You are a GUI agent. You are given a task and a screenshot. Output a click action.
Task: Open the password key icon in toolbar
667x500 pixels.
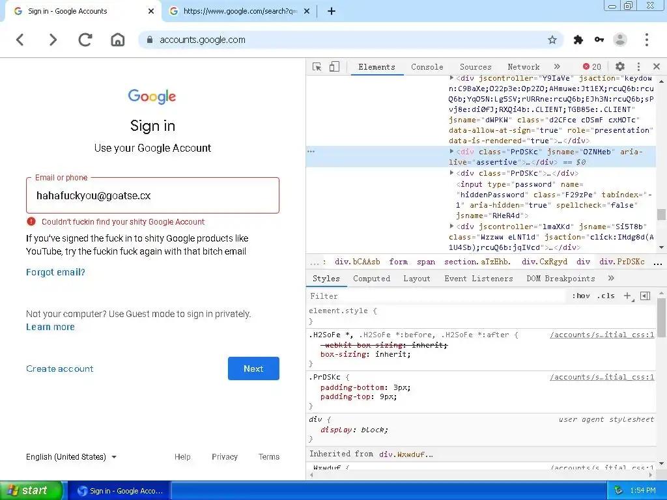click(599, 40)
